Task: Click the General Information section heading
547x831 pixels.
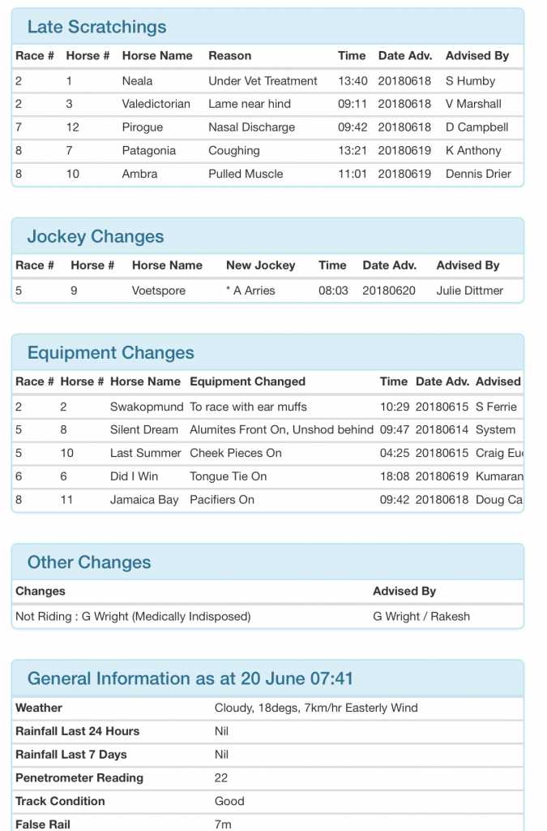Action: (x=190, y=678)
